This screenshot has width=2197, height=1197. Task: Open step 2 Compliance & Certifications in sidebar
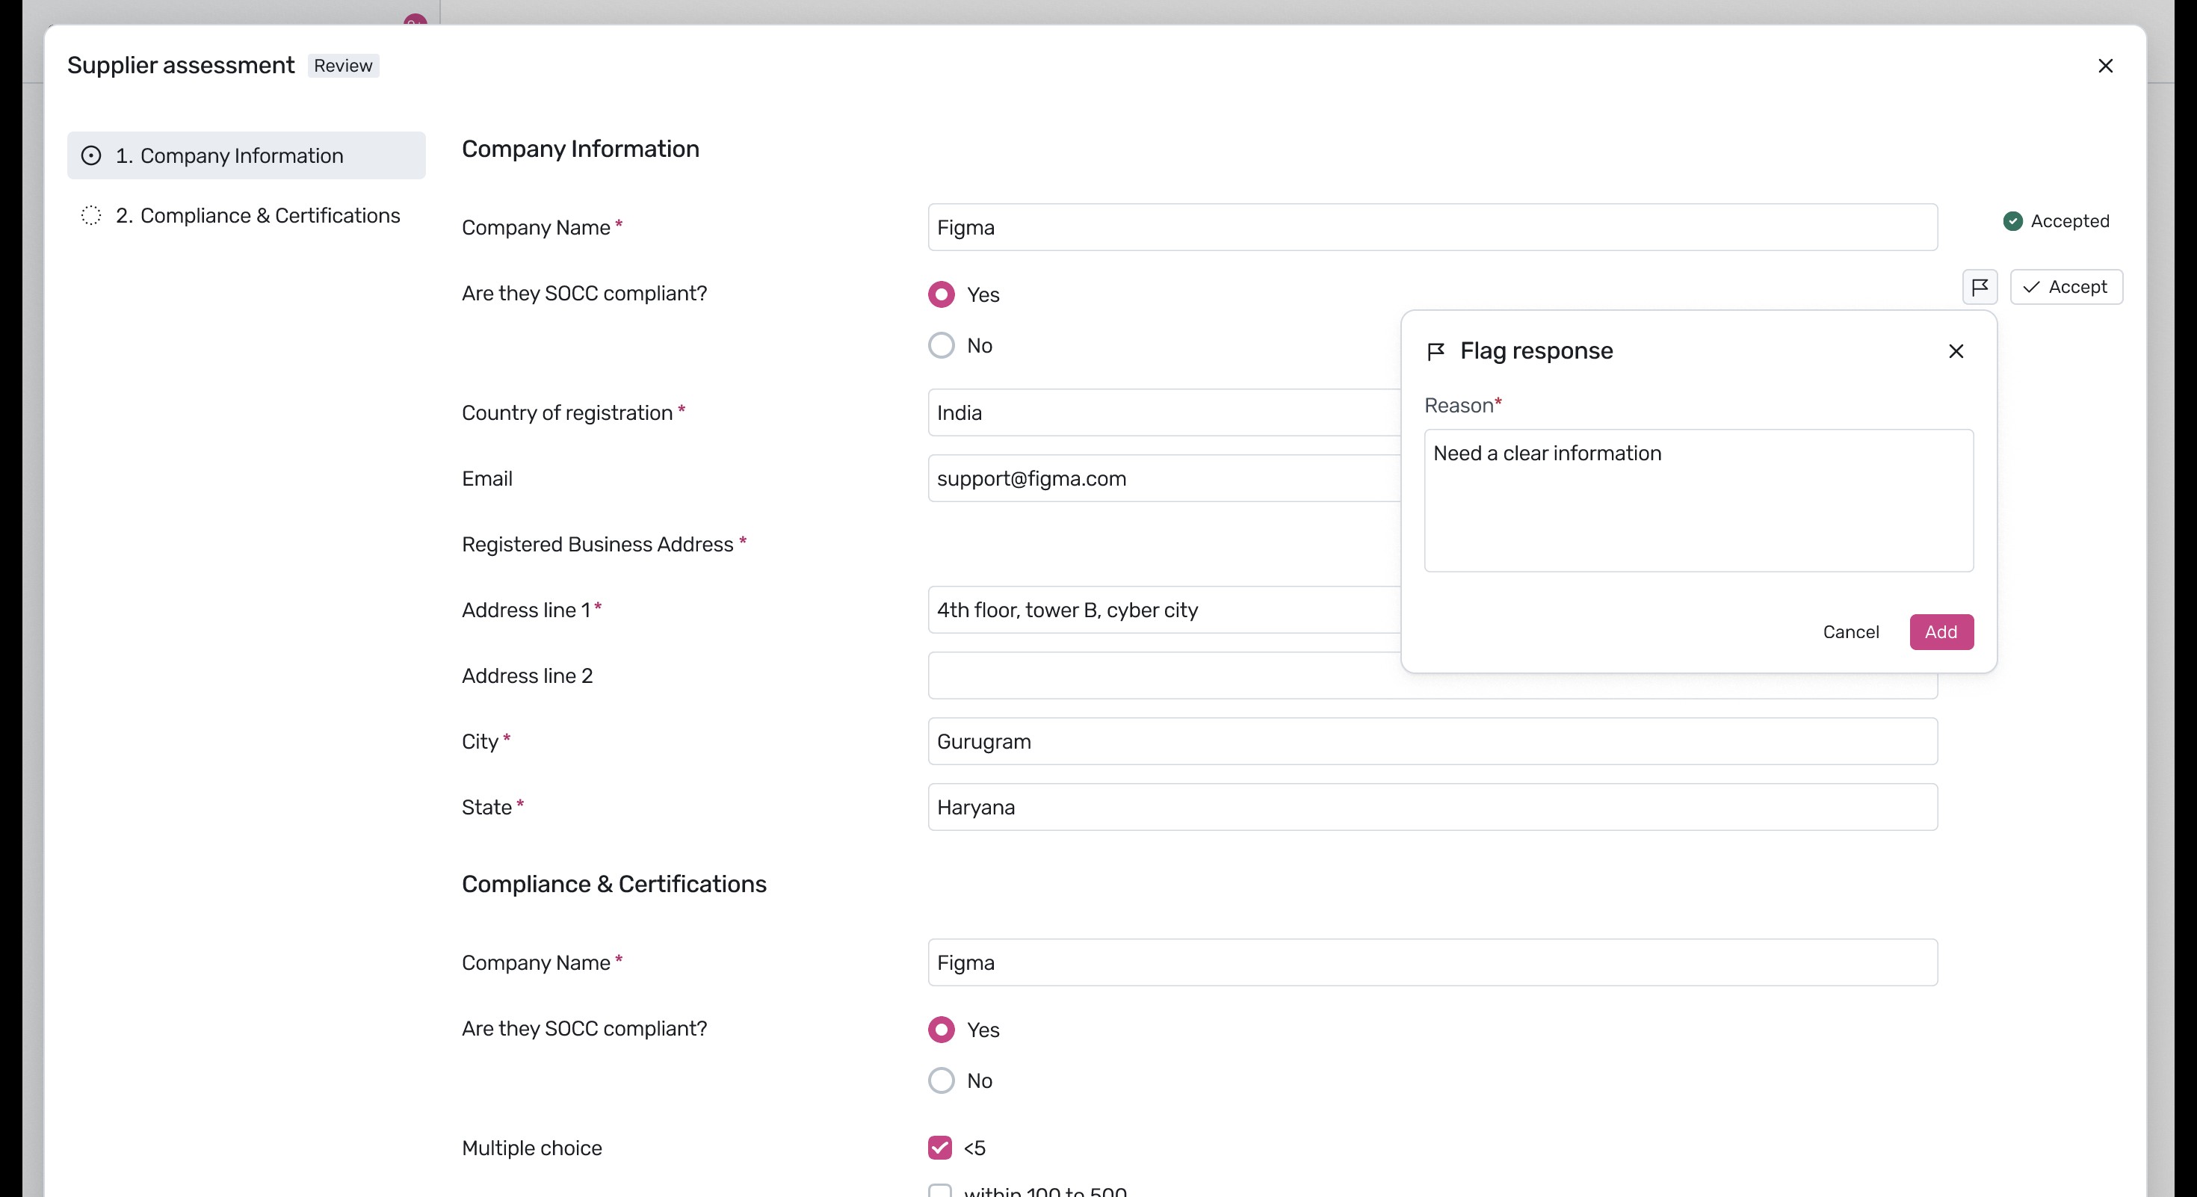point(247,215)
